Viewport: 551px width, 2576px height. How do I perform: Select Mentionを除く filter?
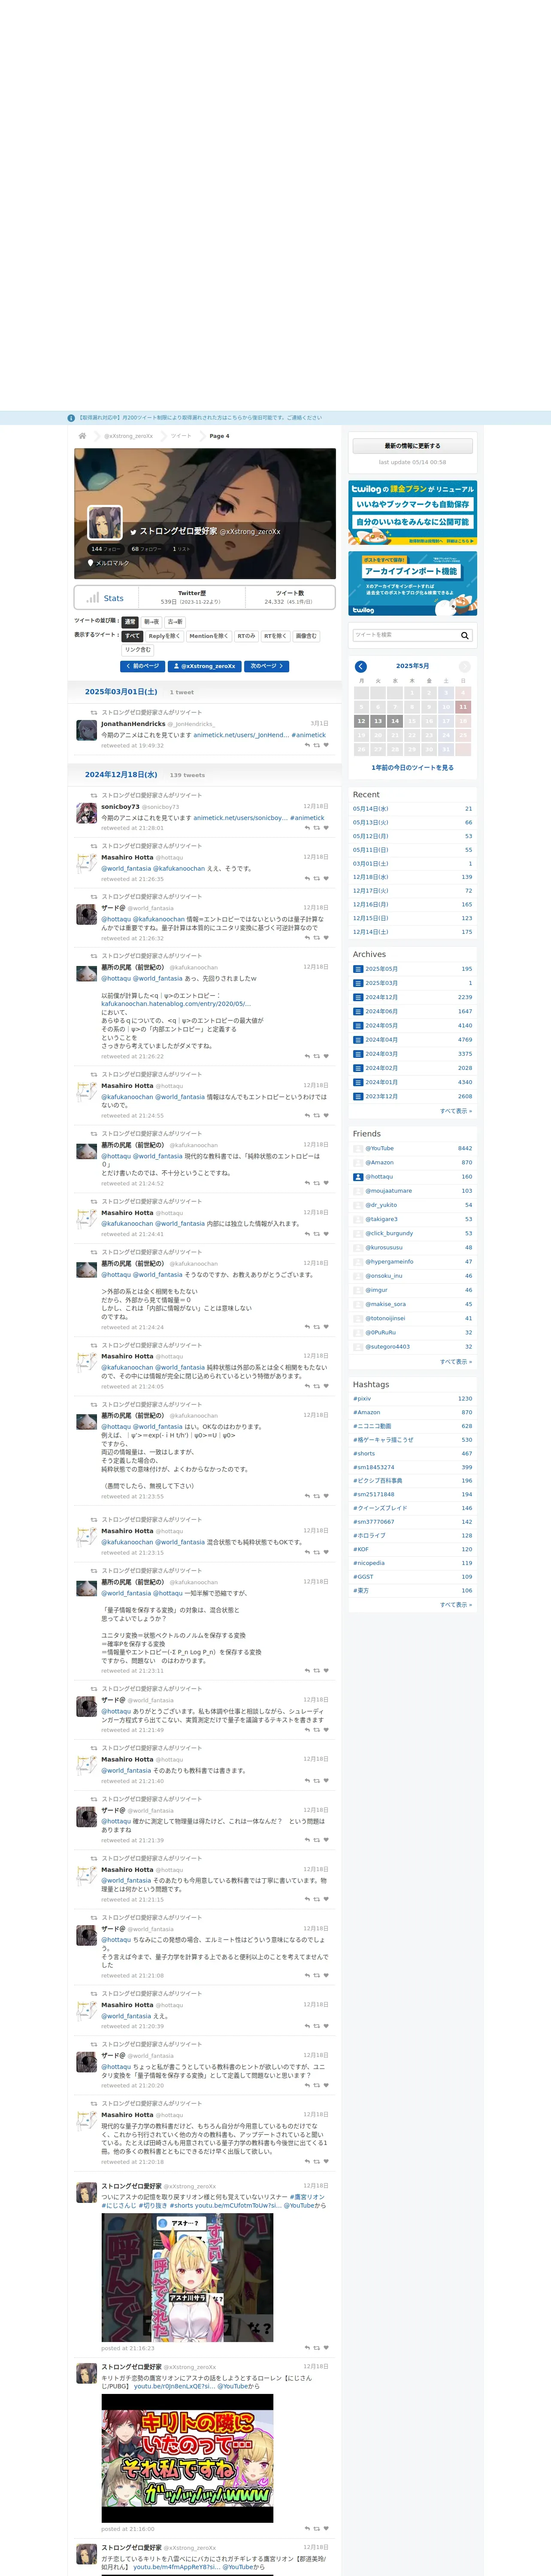208,636
